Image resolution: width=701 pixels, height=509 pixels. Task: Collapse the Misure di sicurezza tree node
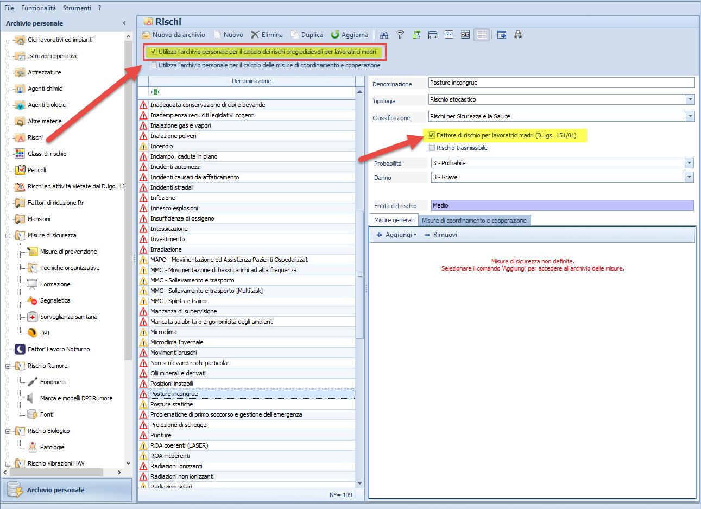click(8, 236)
